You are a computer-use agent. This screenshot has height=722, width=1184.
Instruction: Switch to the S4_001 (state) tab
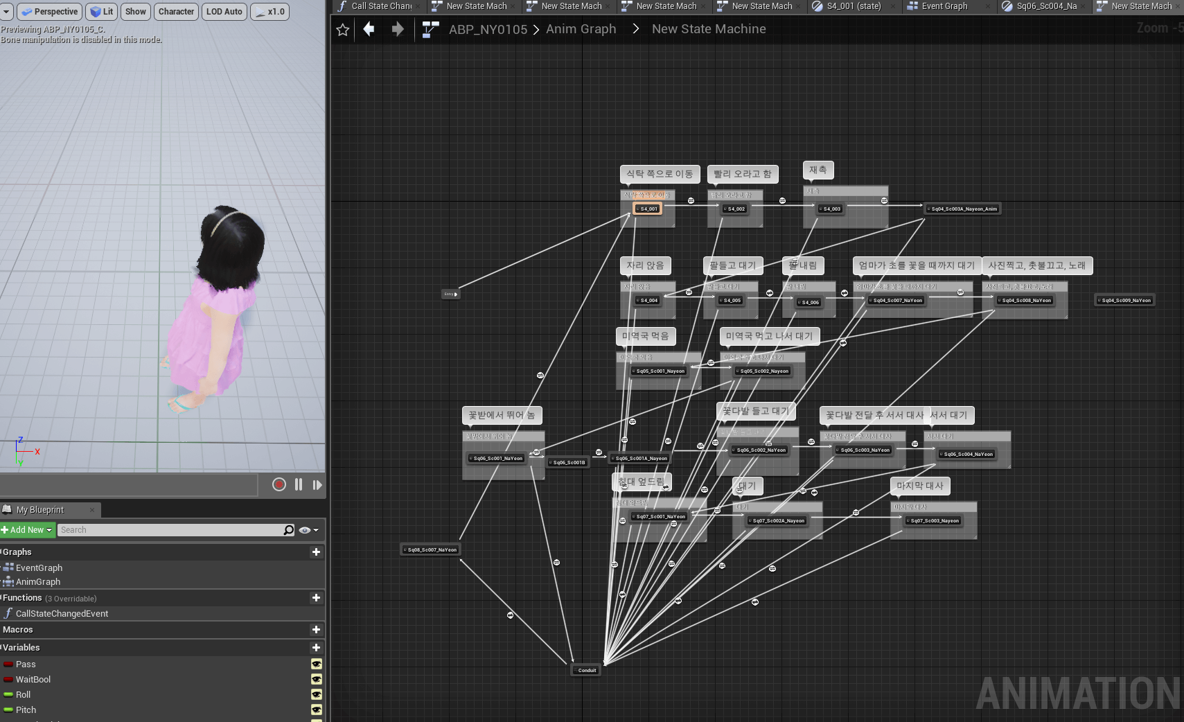(x=854, y=6)
